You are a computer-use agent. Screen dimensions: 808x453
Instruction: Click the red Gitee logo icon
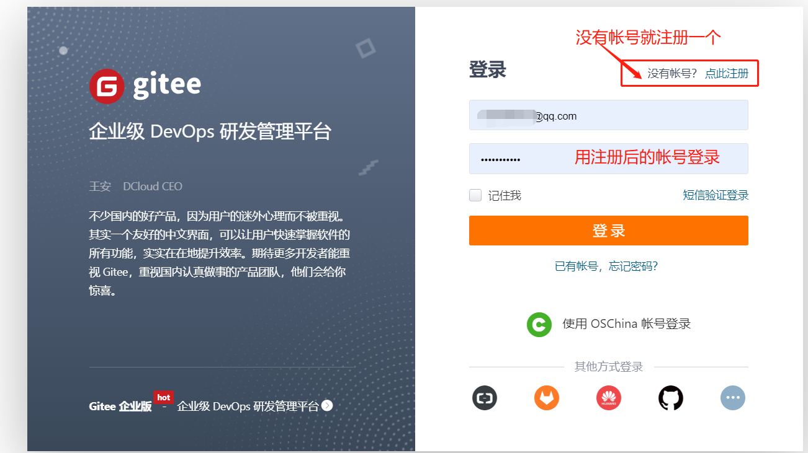coord(107,86)
